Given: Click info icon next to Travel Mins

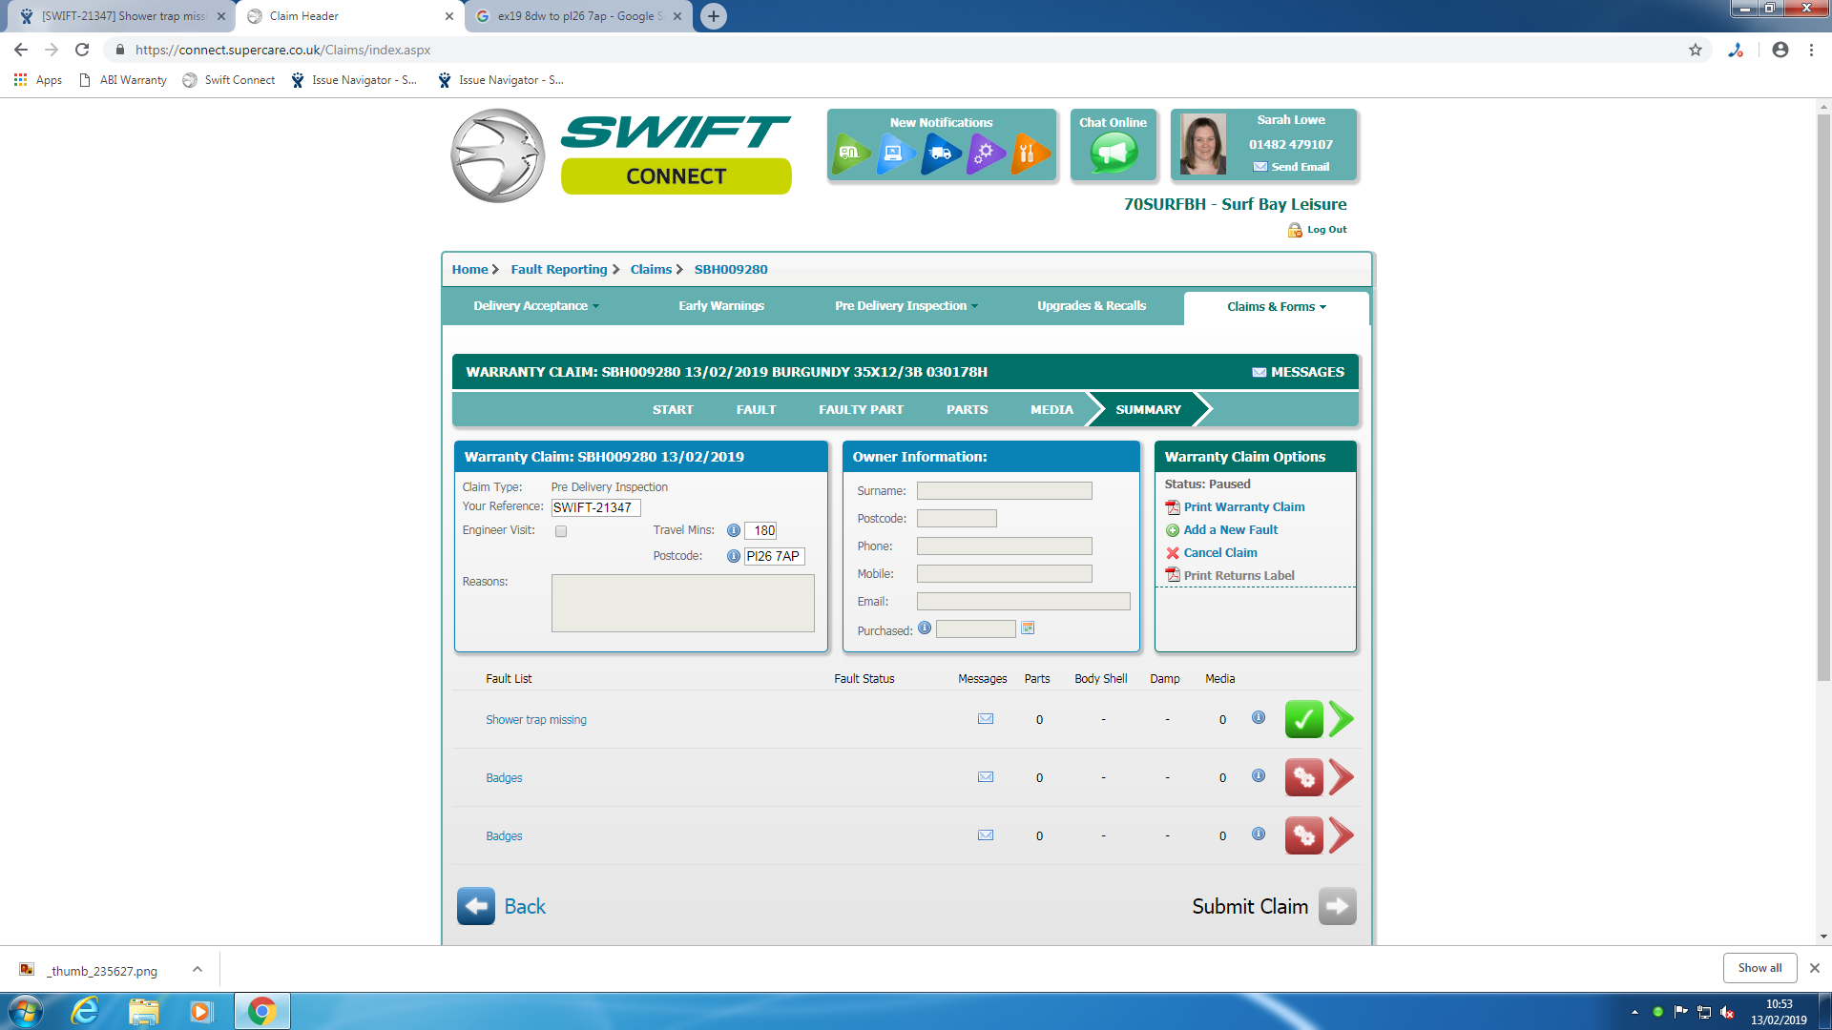Looking at the screenshot, I should 733,530.
